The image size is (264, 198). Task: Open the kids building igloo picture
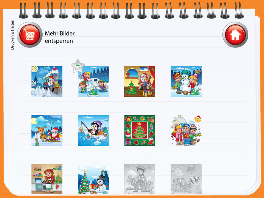point(93,81)
